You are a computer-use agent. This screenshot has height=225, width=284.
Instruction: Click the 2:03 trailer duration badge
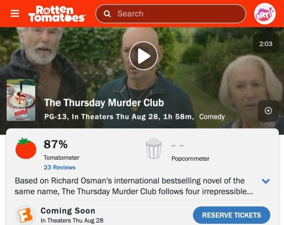(x=266, y=43)
